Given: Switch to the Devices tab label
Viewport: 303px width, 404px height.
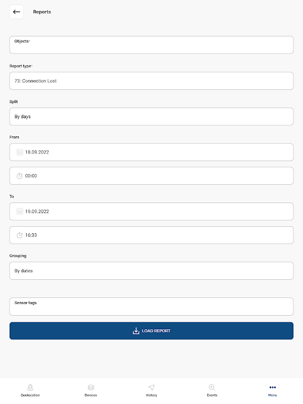Looking at the screenshot, I should (91, 395).
